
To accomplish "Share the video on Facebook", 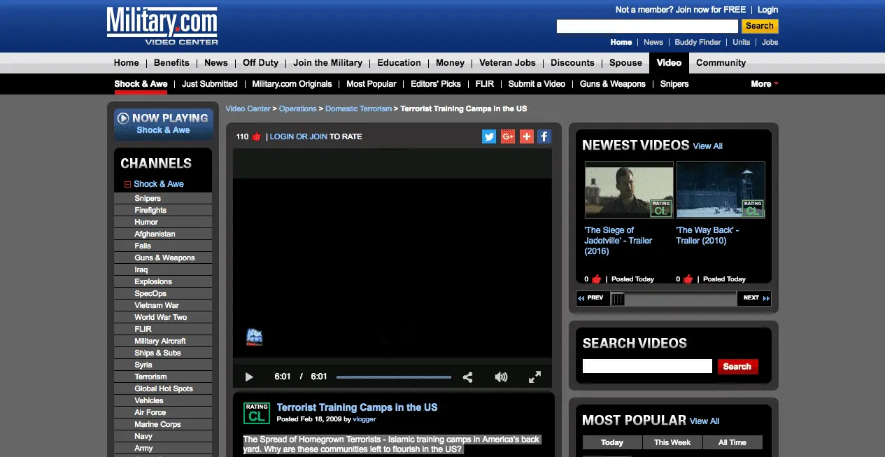I will pos(544,136).
